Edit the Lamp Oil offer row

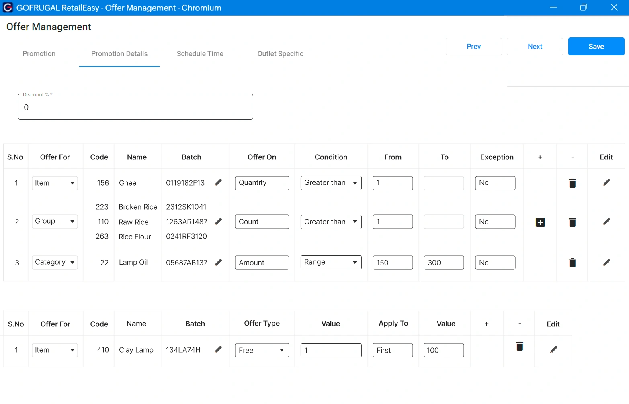(606, 262)
